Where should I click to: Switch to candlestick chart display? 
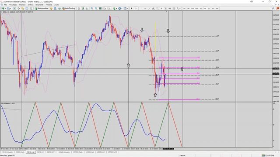[x=83, y=8]
